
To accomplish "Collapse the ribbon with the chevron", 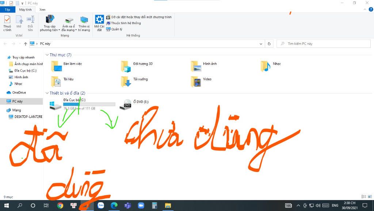I will [365, 9].
